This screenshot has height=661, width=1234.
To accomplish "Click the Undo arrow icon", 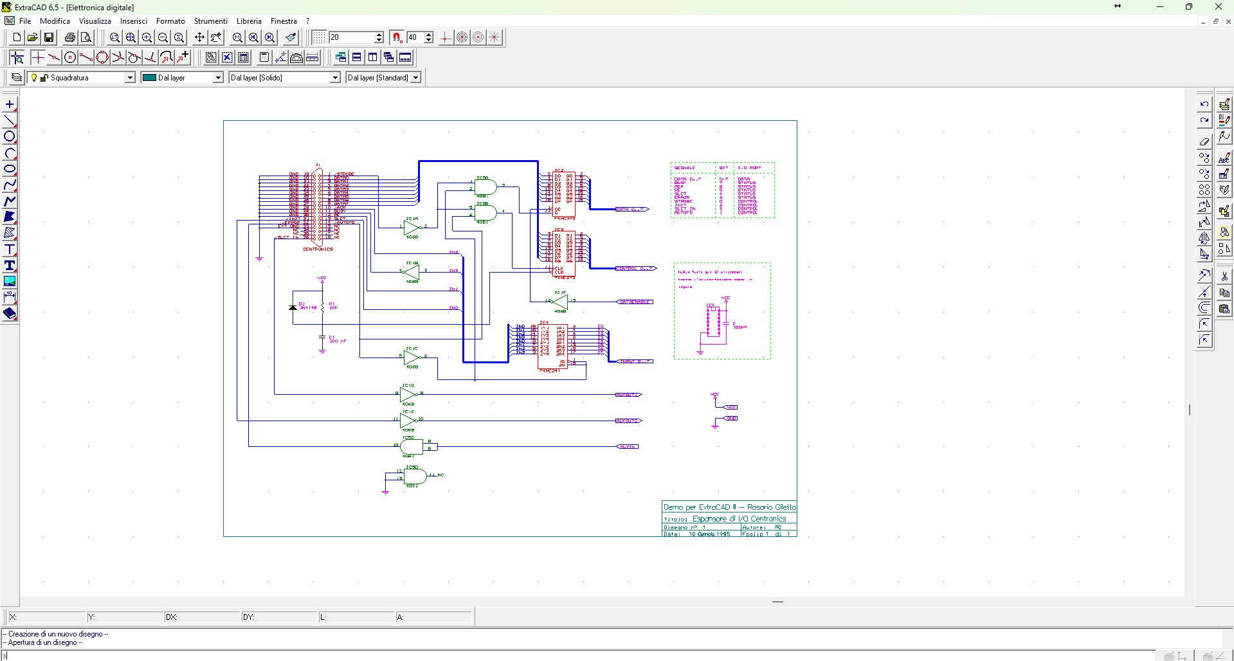I will [x=1204, y=104].
